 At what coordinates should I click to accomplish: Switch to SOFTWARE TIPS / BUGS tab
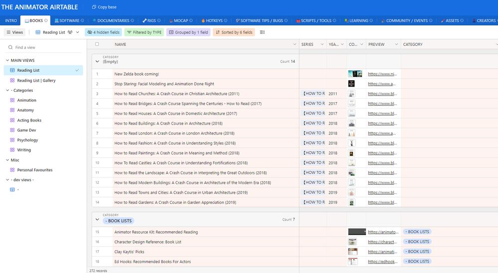261,20
